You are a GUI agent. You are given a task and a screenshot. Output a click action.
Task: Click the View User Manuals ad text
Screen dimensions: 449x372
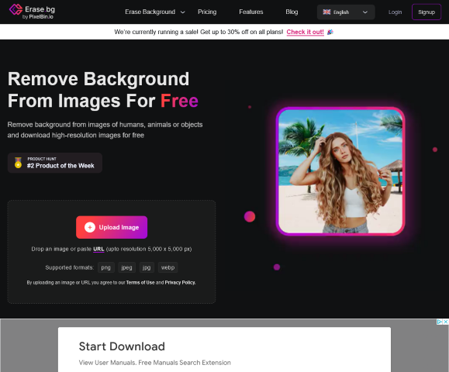(154, 363)
